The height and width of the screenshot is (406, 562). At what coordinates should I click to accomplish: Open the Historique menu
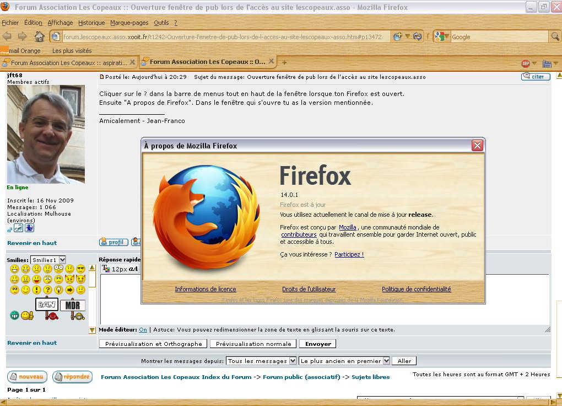pos(91,23)
